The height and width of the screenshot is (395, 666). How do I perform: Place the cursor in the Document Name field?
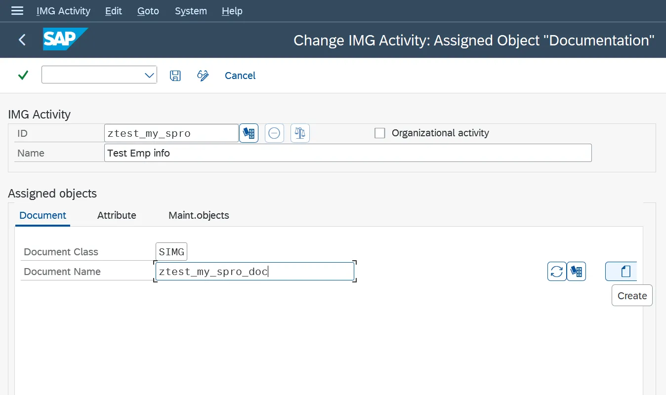coord(254,271)
